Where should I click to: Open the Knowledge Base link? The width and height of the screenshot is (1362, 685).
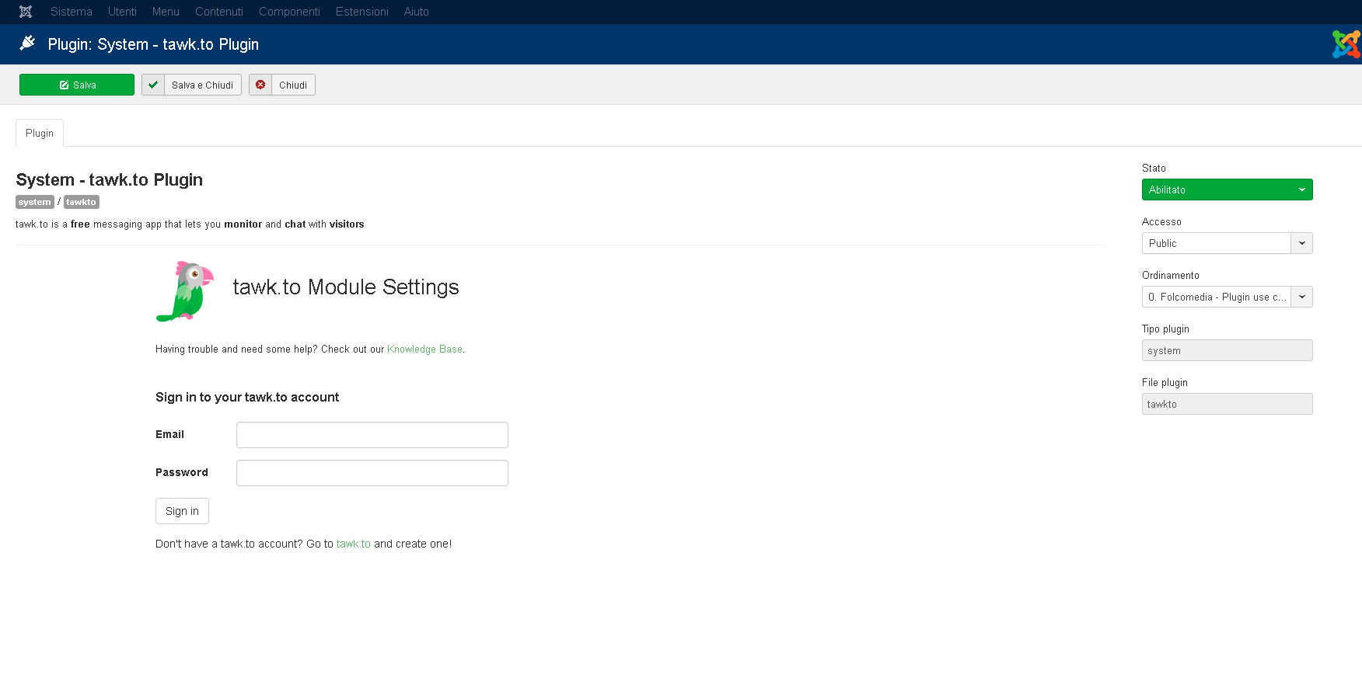(424, 349)
